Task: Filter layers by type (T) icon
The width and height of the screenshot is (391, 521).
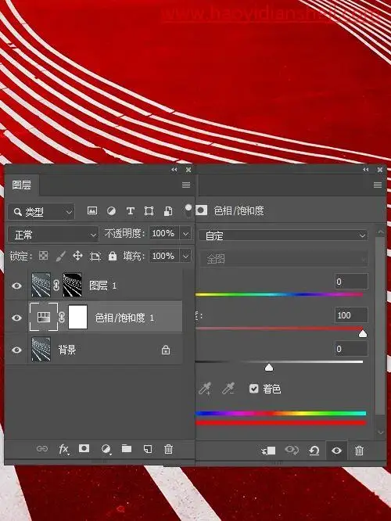Action: (x=131, y=211)
